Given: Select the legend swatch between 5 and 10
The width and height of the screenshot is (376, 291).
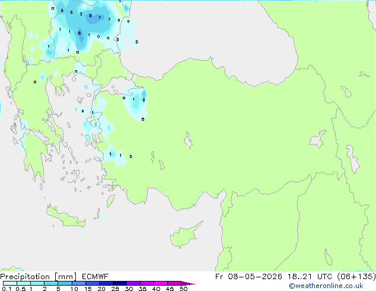Looking at the screenshot, I should pos(65,283).
